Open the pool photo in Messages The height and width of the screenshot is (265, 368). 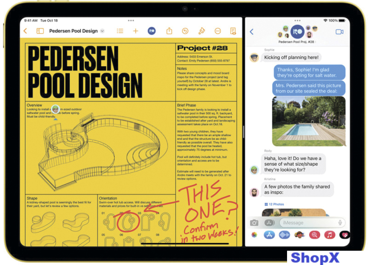309,121
